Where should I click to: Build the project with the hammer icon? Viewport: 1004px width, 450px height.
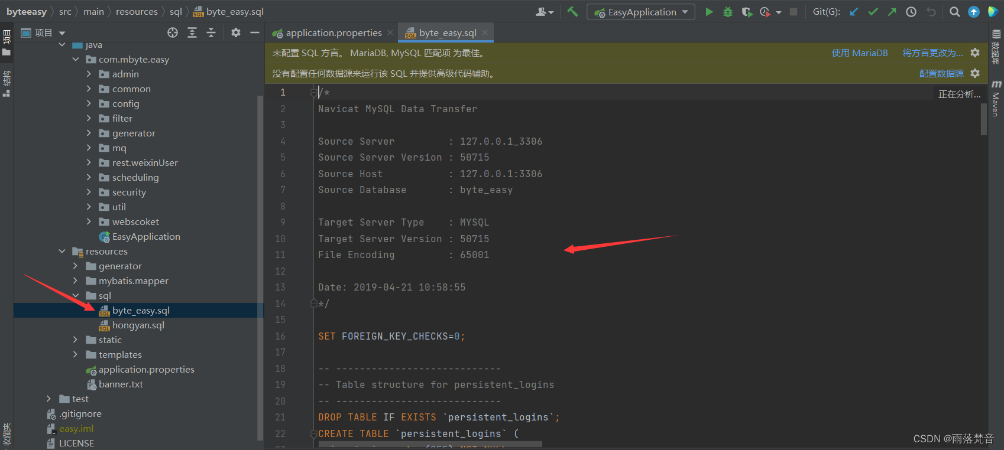(572, 12)
